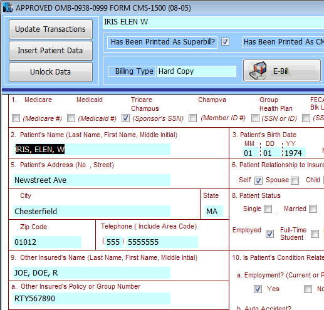324x310 pixels.
Task: Check the Spouse relationship checkbox
Action: pos(295,180)
